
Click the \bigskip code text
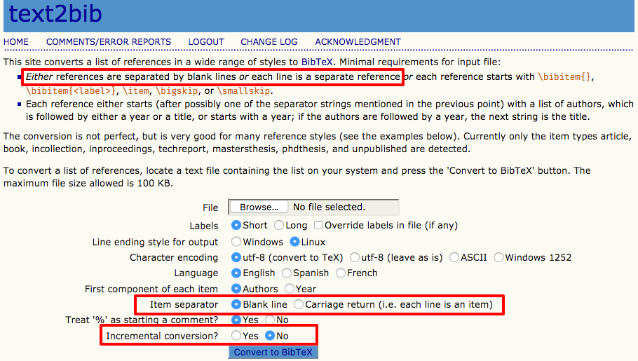(177, 90)
